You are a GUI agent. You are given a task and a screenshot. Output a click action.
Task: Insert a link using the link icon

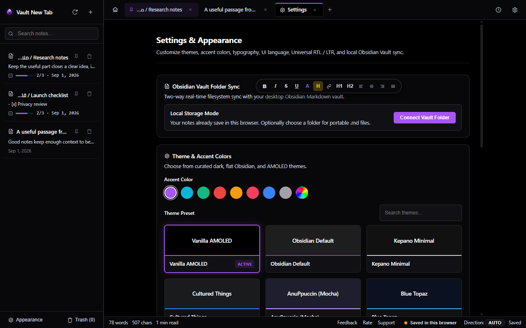click(x=329, y=86)
